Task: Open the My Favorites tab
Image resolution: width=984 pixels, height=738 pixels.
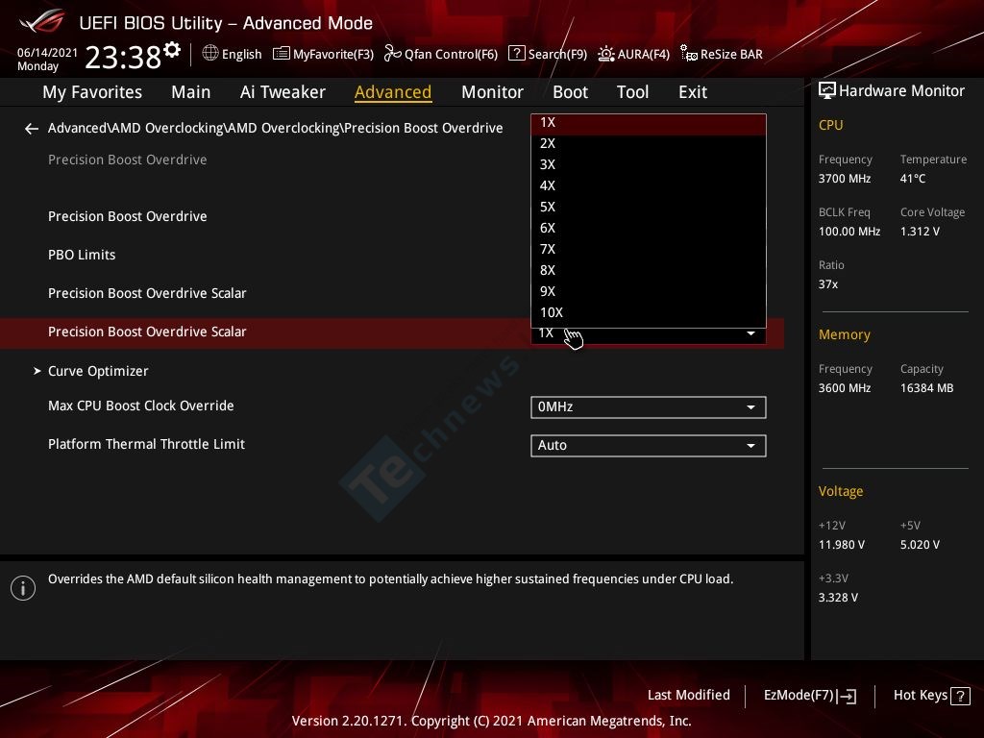Action: (92, 92)
